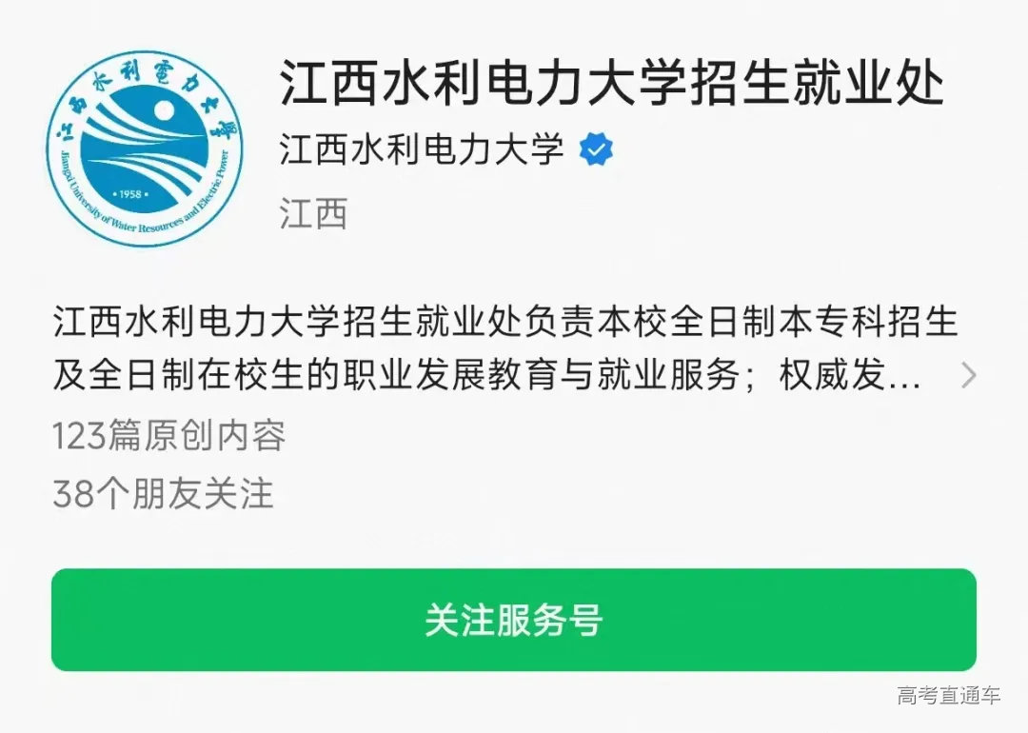Tap first line of account description

point(505,321)
